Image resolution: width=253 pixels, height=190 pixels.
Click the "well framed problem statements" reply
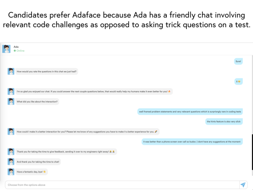click(190, 112)
